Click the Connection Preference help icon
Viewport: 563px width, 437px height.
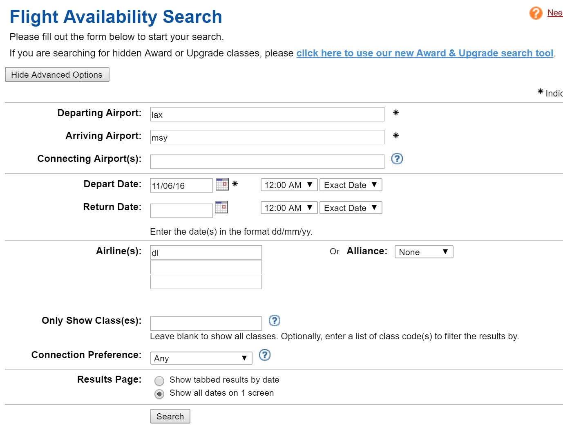[x=265, y=355]
